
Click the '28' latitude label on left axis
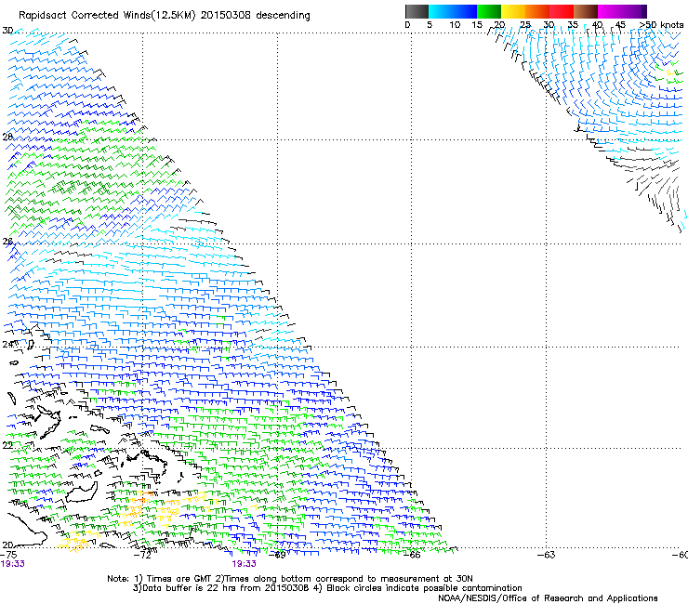click(x=7, y=137)
